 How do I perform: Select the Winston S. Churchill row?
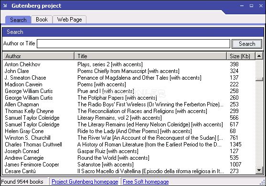coord(129,138)
